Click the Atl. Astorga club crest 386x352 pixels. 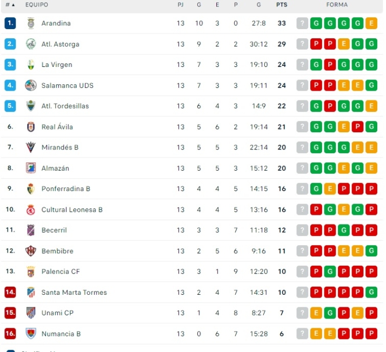(31, 44)
